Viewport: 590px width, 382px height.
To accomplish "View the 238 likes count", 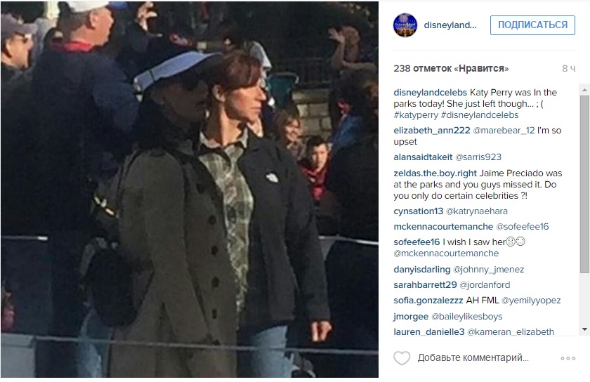I will [451, 69].
